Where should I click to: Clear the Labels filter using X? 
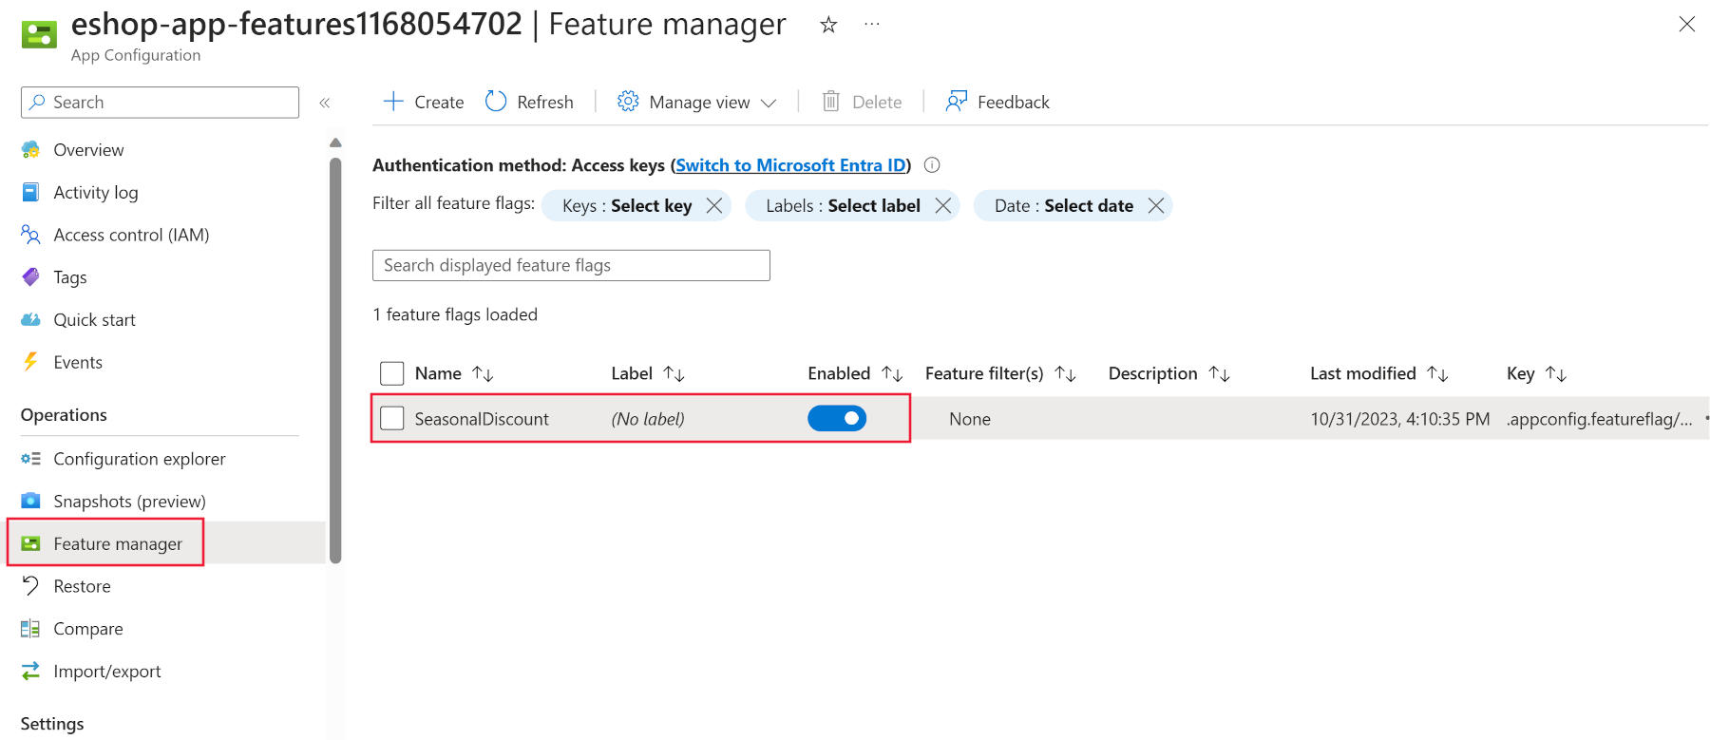(943, 206)
